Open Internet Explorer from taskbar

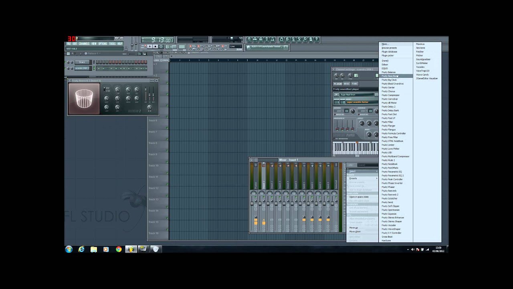[81, 249]
